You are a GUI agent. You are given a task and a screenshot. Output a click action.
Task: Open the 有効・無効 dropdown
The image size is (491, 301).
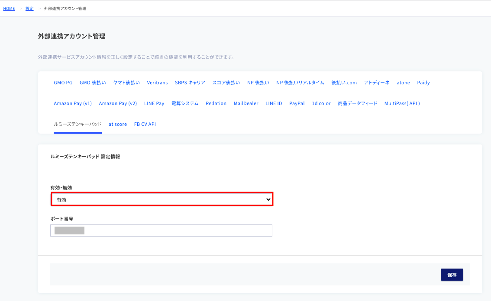pos(162,199)
